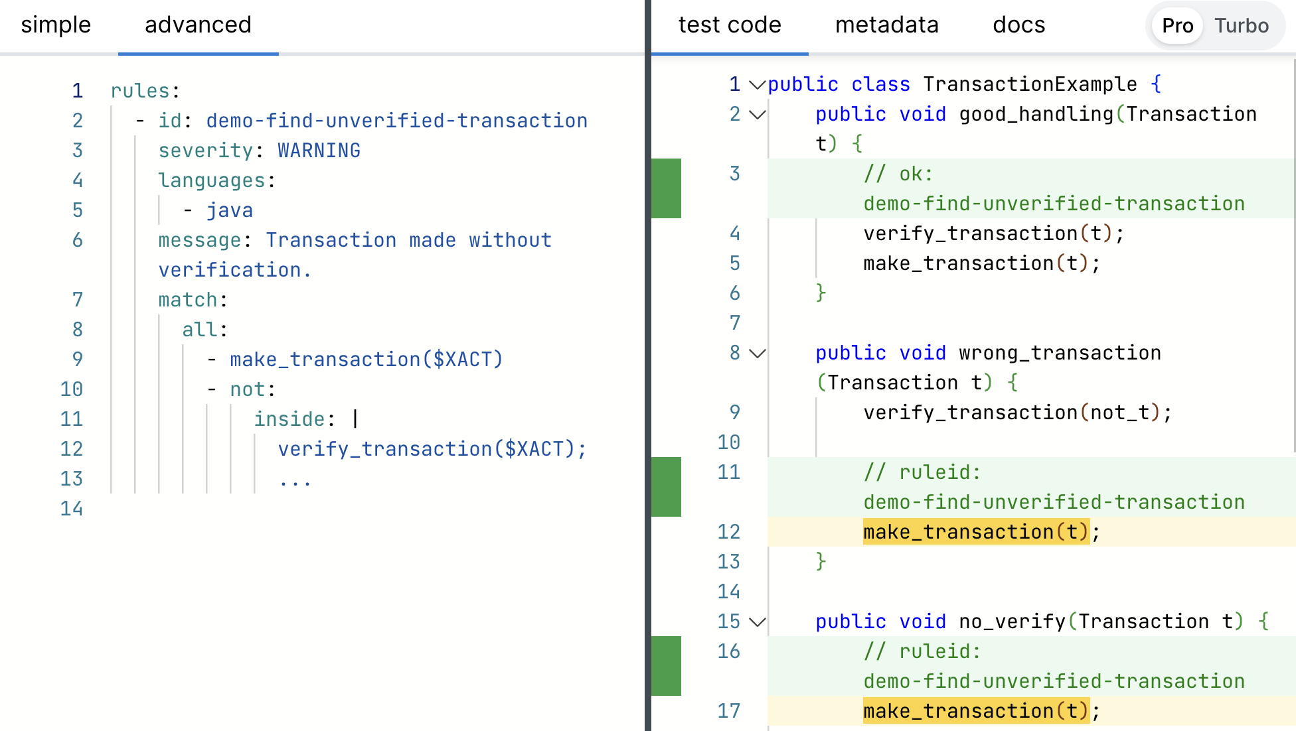Click the verify_transaction pattern in the rule
This screenshot has width=1296, height=731.
pos(432,449)
